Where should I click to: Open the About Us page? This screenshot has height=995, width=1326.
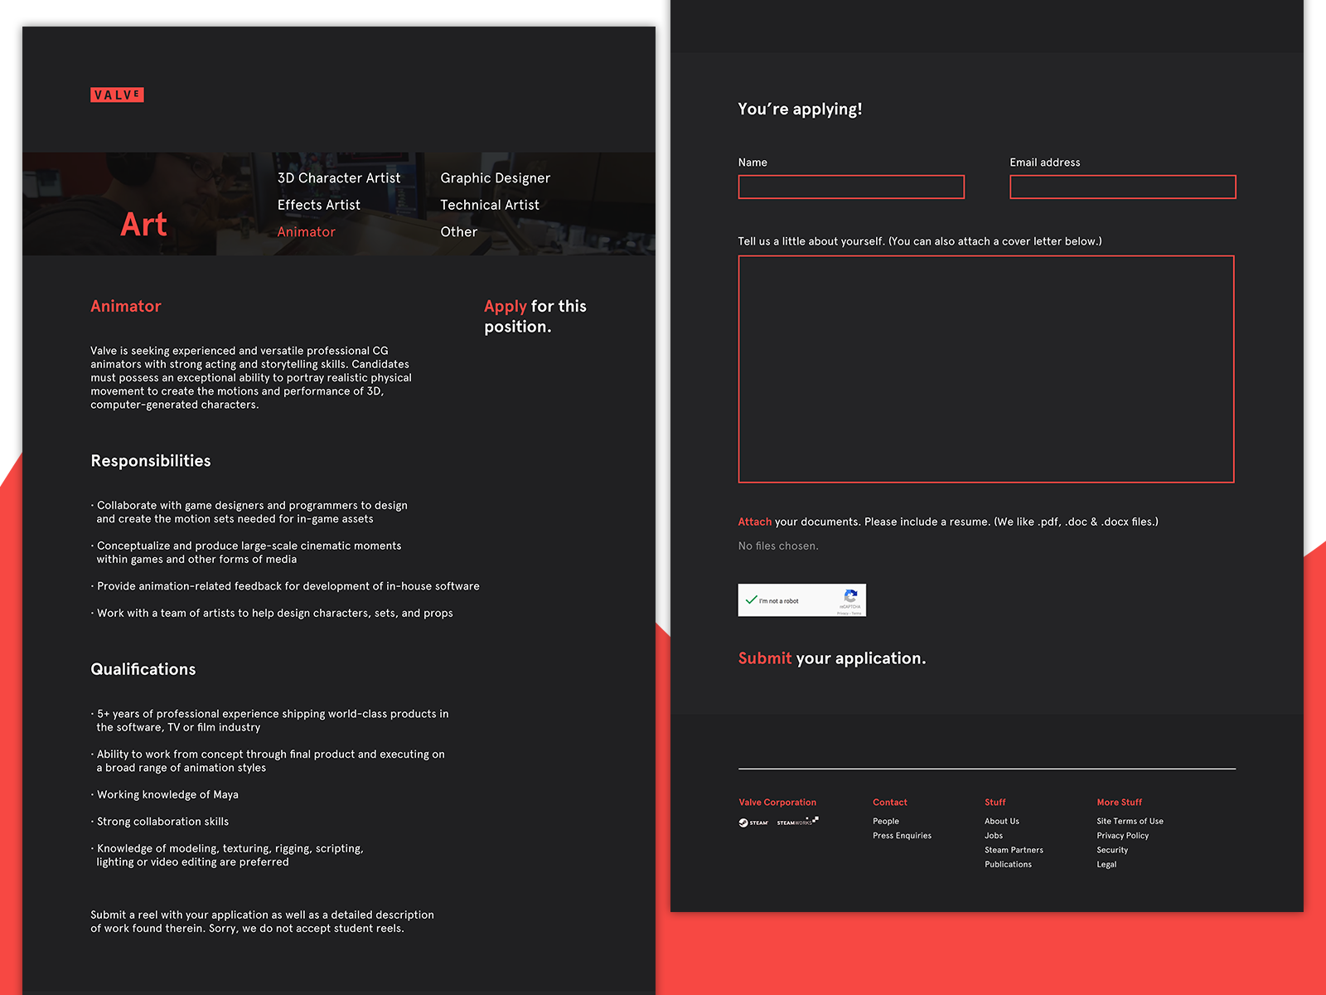click(1001, 821)
